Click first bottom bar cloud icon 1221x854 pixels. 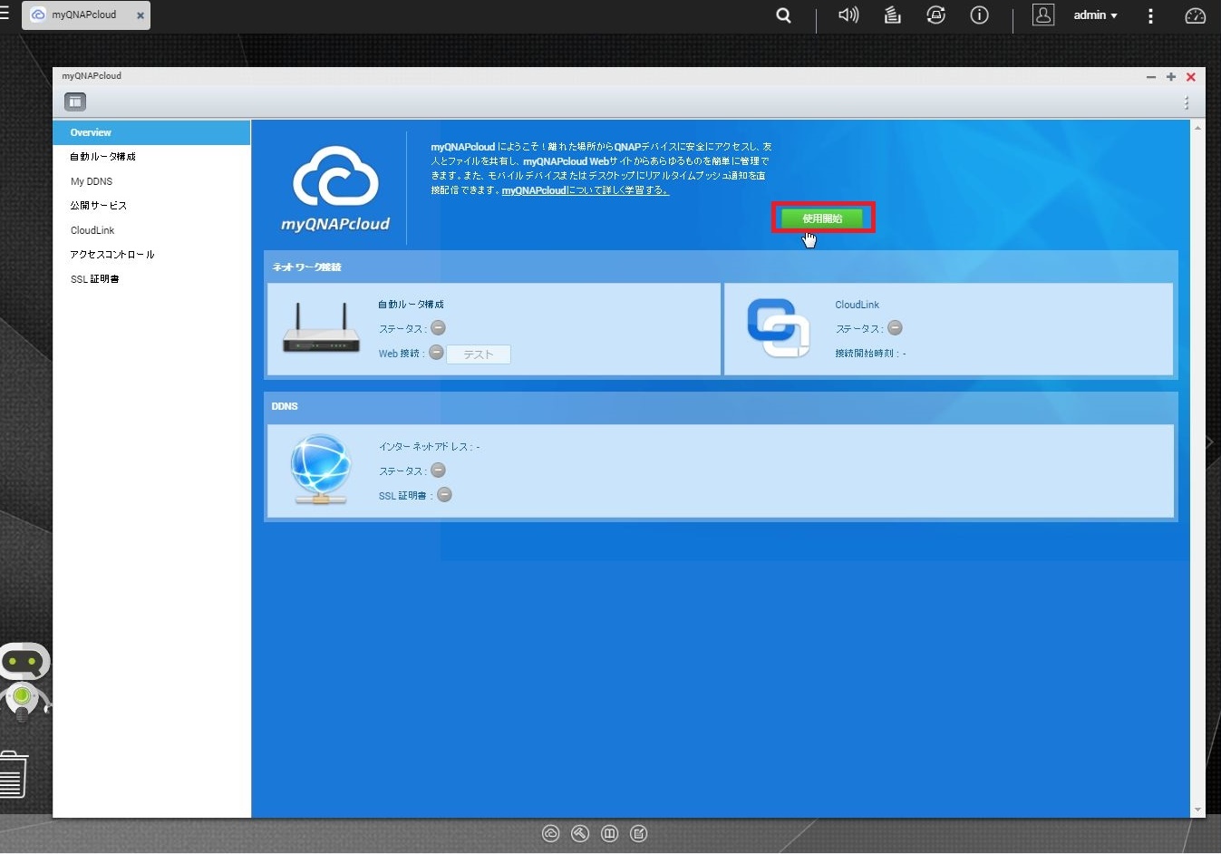[x=550, y=834]
